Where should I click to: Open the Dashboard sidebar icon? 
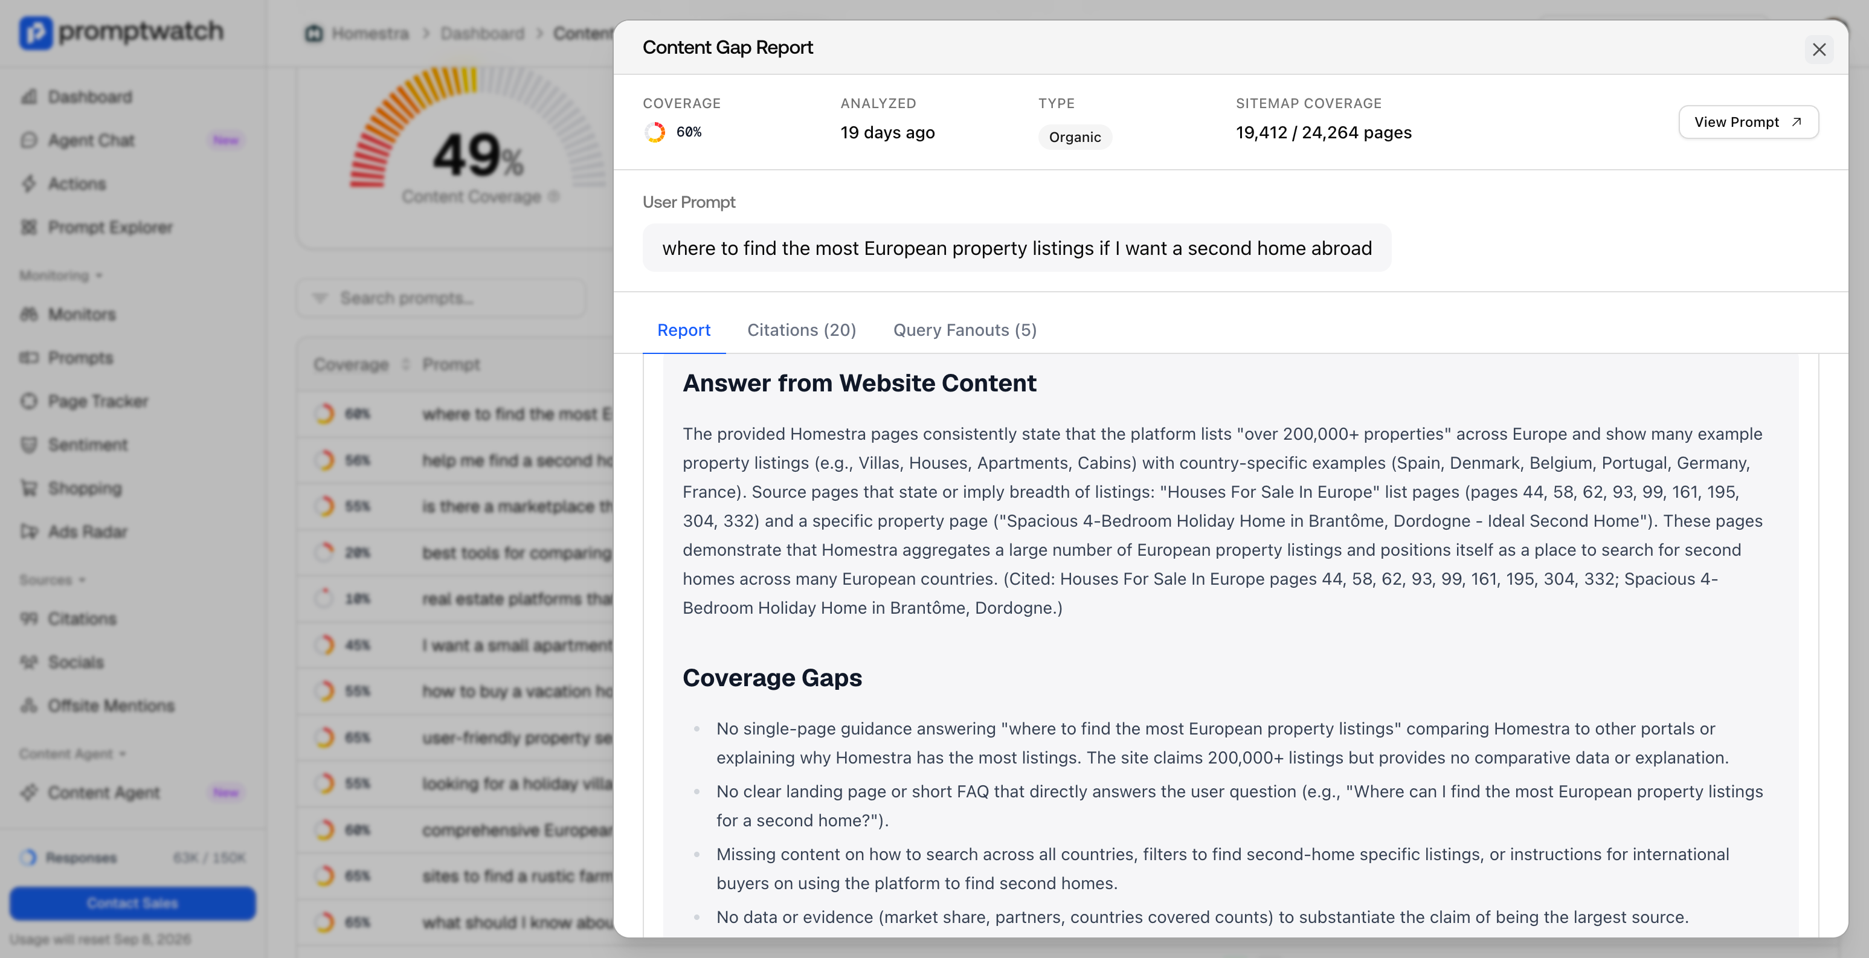pyautogui.click(x=29, y=97)
